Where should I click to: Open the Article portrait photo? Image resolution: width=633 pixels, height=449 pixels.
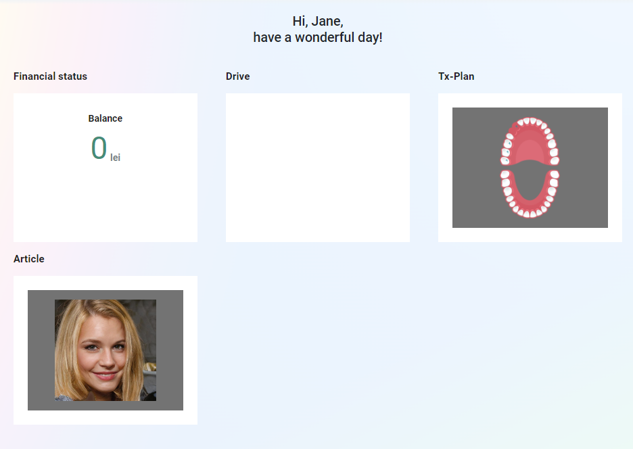105,350
